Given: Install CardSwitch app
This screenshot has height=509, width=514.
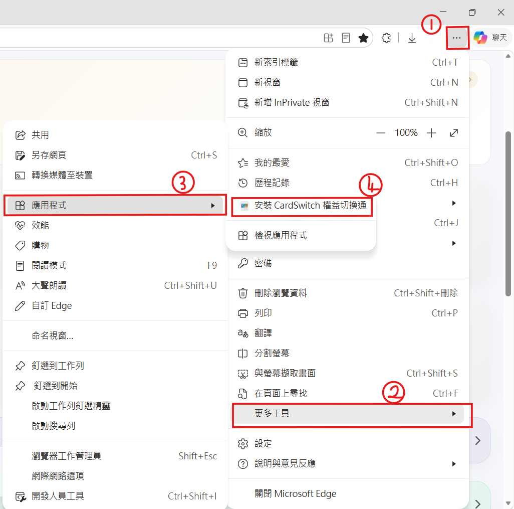Looking at the screenshot, I should coord(302,206).
